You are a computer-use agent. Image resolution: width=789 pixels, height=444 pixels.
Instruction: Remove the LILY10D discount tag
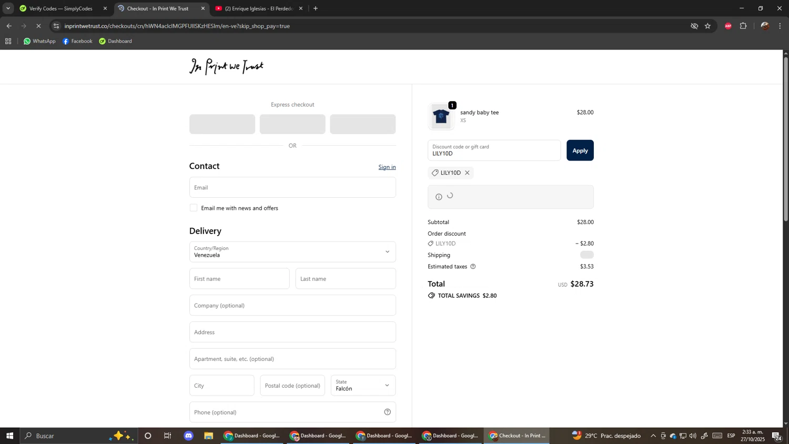(x=467, y=173)
